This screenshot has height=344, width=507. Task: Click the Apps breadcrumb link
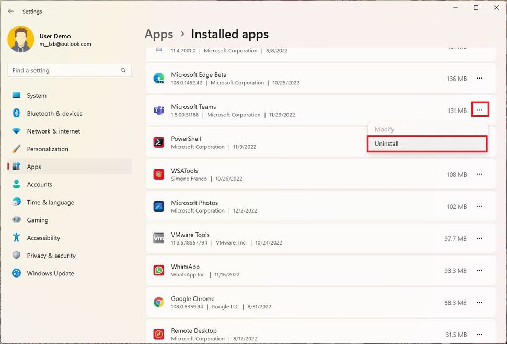click(159, 35)
